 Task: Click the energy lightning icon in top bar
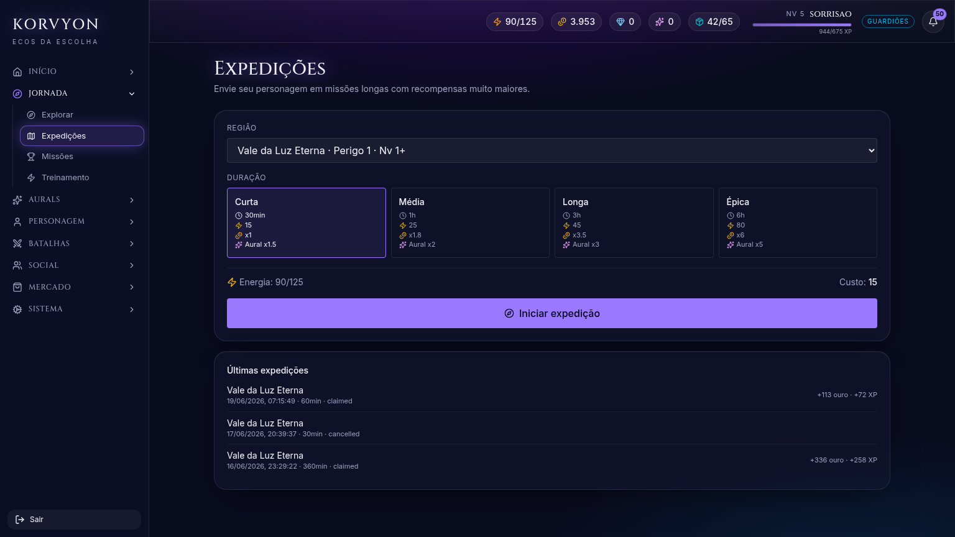point(497,22)
